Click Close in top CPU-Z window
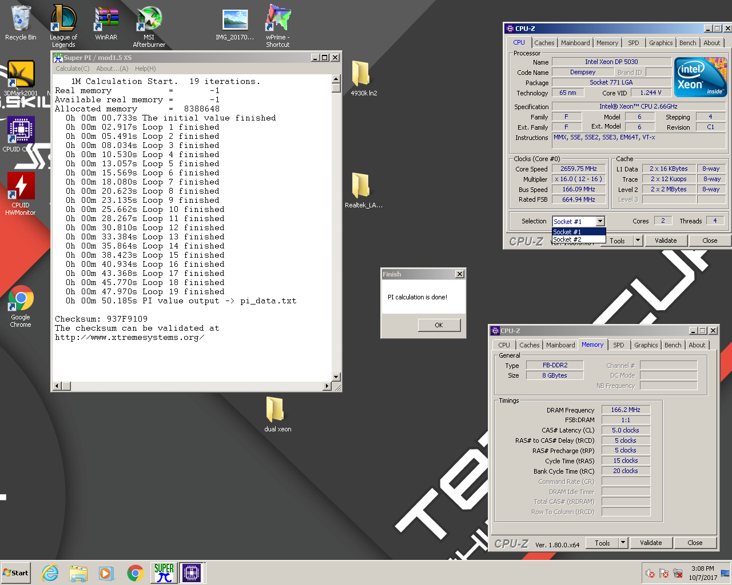 [x=710, y=241]
